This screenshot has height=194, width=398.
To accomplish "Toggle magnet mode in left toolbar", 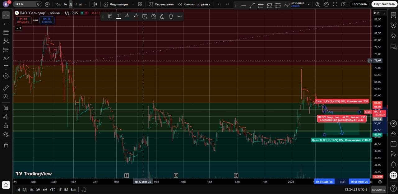I will (x=6, y=108).
